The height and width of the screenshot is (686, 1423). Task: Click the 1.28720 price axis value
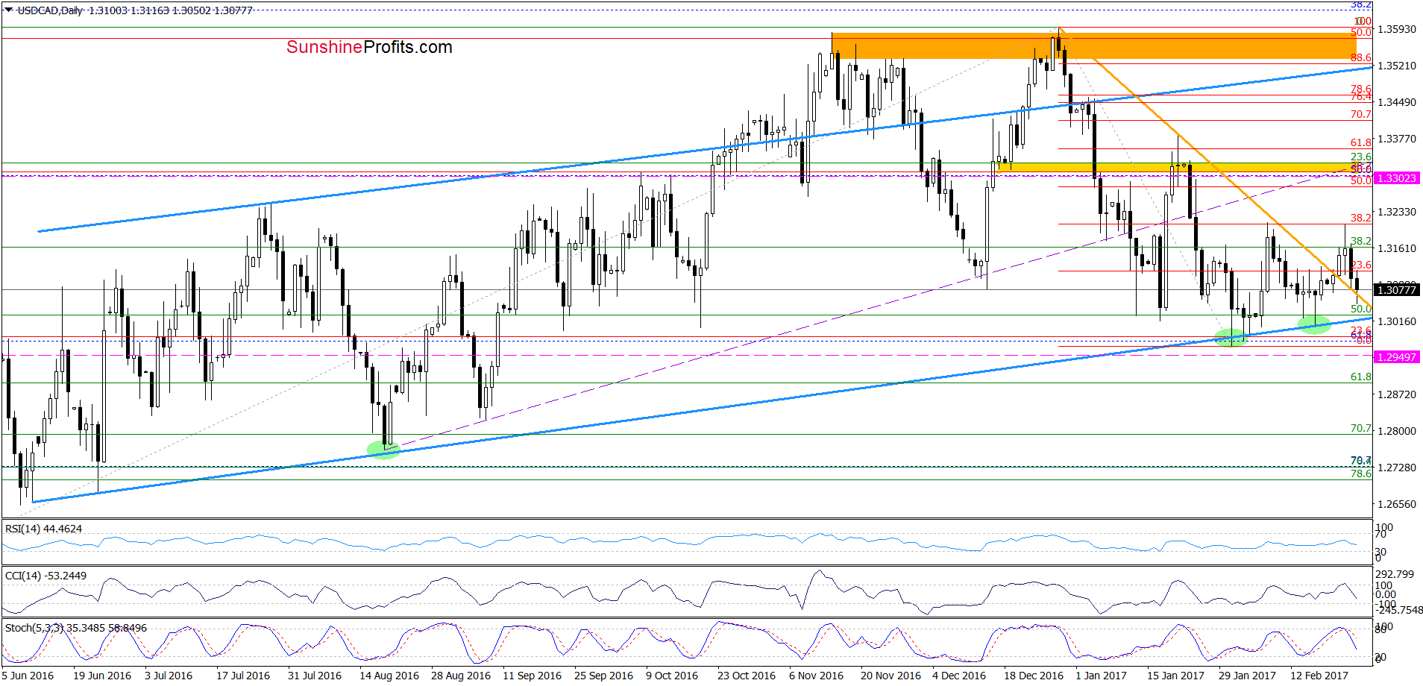(x=1396, y=394)
